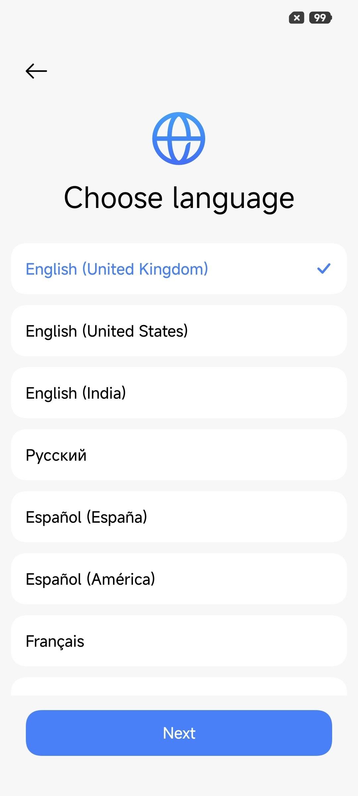Tap the partially visible option below Français
Image resolution: width=358 pixels, height=796 pixels.
tap(179, 687)
